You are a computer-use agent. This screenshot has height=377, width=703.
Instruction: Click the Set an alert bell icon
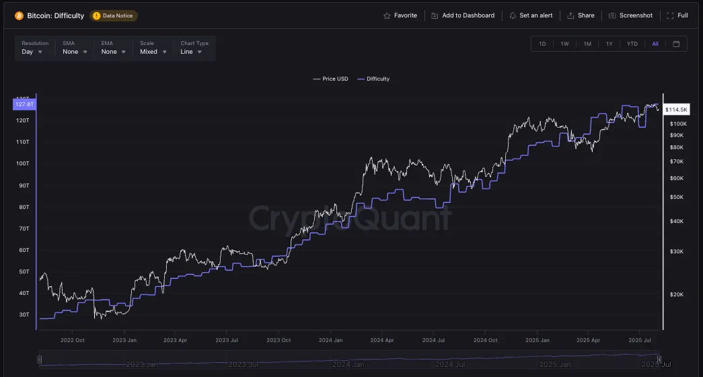513,15
